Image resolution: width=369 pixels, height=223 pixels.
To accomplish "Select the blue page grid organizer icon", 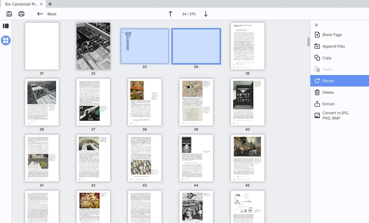I will [6, 41].
